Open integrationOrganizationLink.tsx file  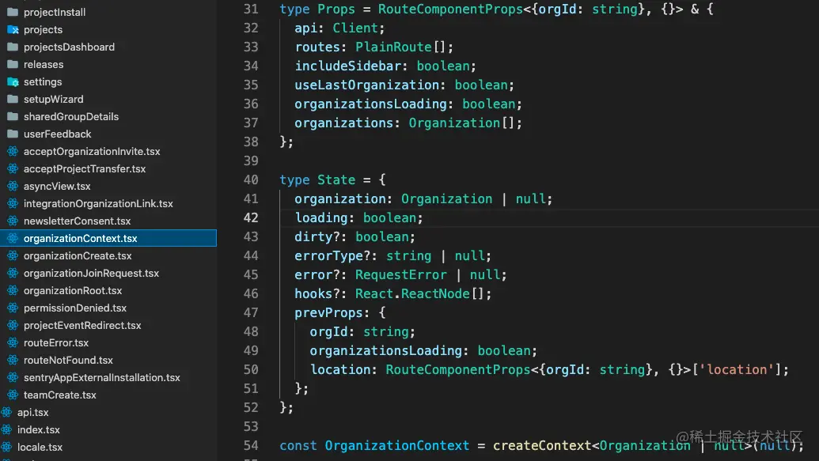tap(98, 203)
